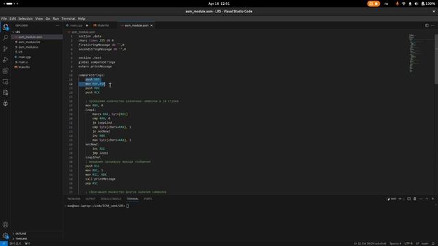This screenshot has width=438, height=246.
Task: Show errors and warnings from status bar
Action: point(16,243)
